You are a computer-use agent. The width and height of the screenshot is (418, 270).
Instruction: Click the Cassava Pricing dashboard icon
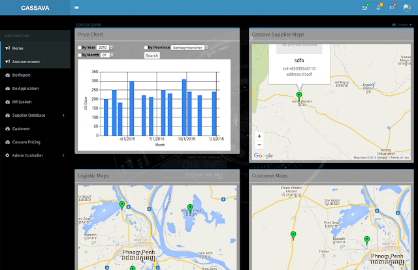pyautogui.click(x=7, y=142)
